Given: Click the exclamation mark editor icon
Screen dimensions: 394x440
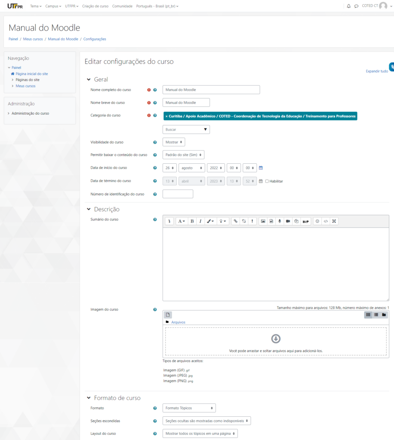Looking at the screenshot, I should click(252, 221).
